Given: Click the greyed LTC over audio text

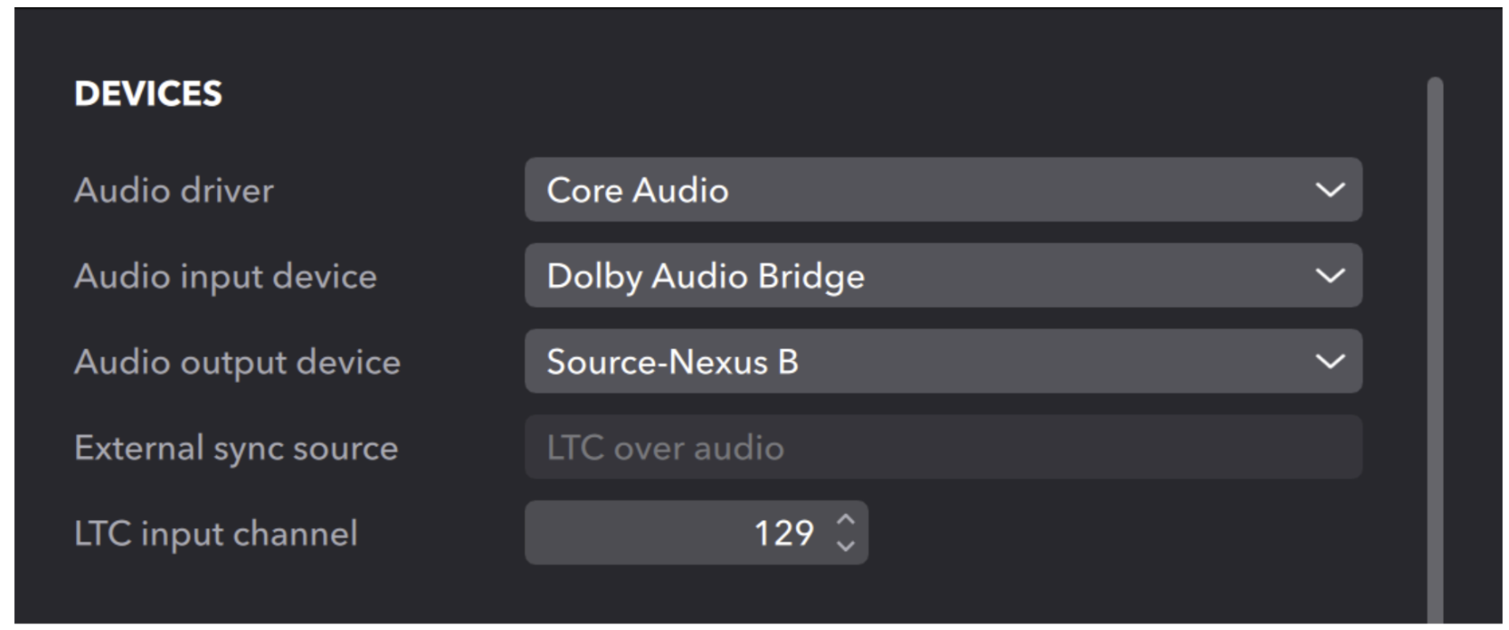Looking at the screenshot, I should click(665, 448).
